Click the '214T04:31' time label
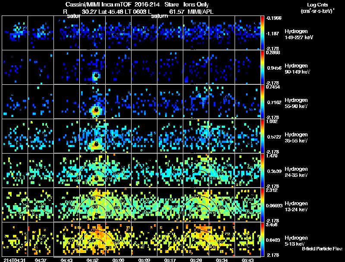Screen dimensions: 345x262 pyautogui.click(x=15, y=260)
